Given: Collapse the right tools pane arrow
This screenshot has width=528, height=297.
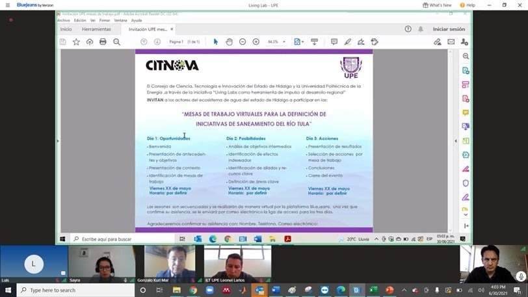Looking at the screenshot, I should tap(456, 140).
